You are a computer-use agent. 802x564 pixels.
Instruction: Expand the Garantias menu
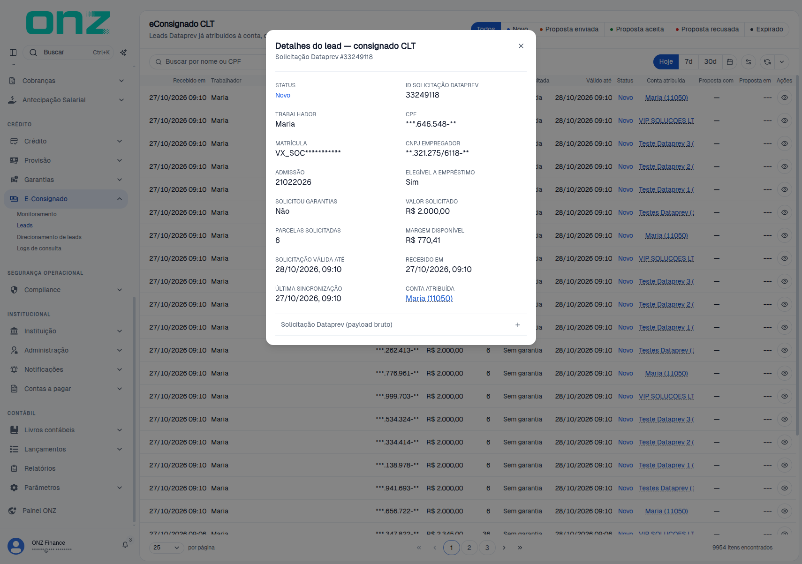tap(67, 180)
